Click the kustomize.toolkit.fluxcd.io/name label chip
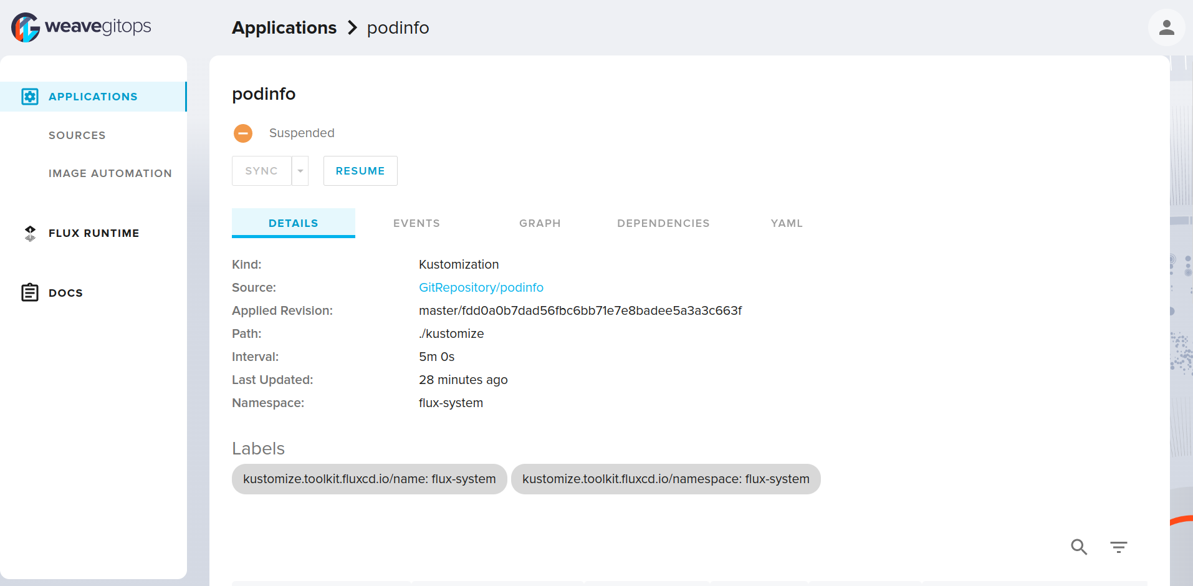The width and height of the screenshot is (1193, 586). 370,479
